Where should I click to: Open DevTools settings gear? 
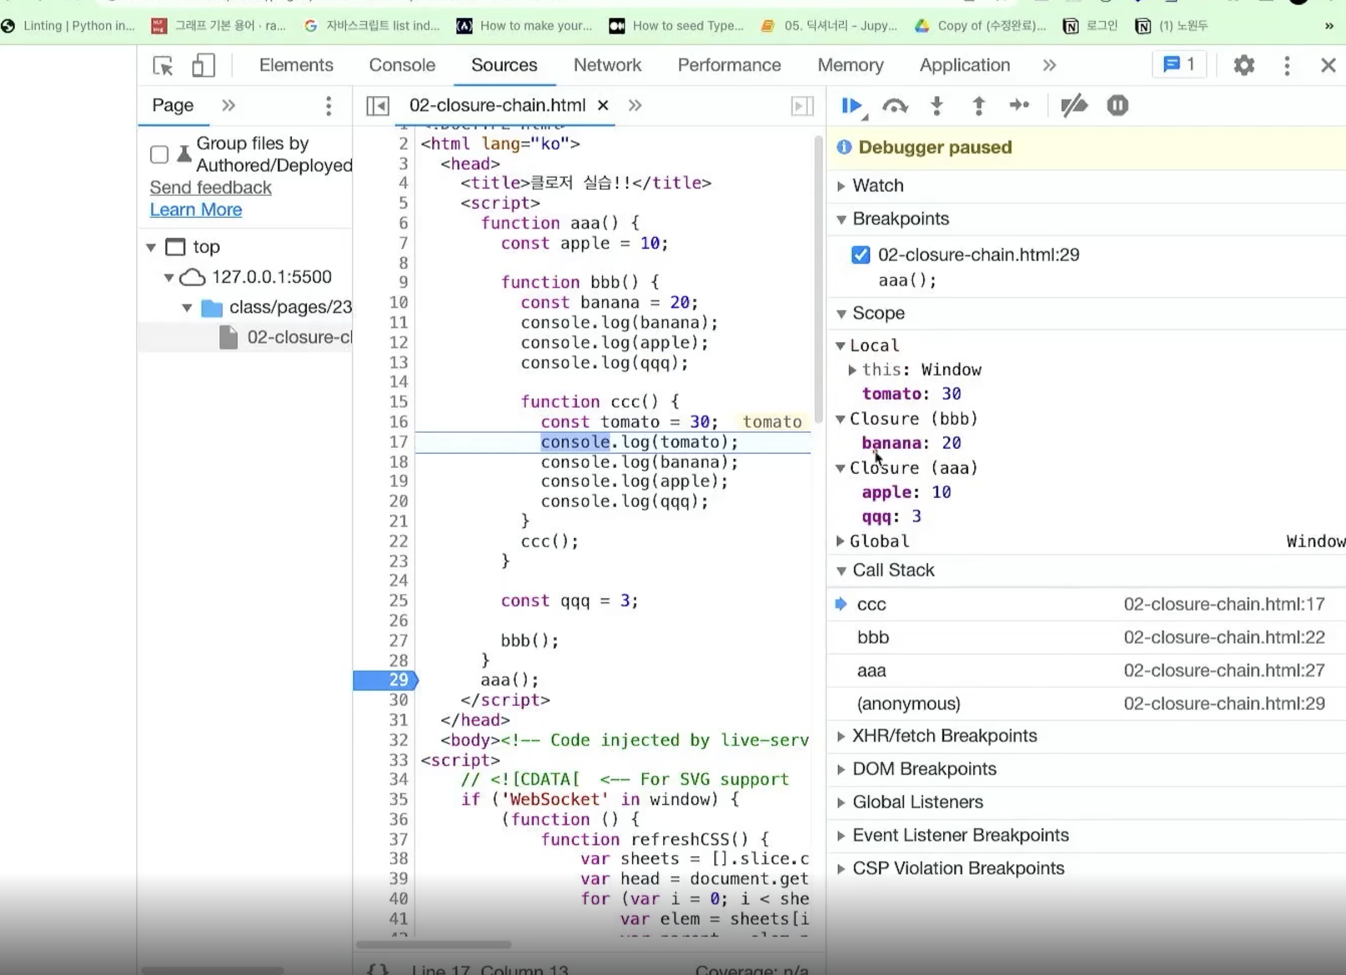click(1244, 65)
